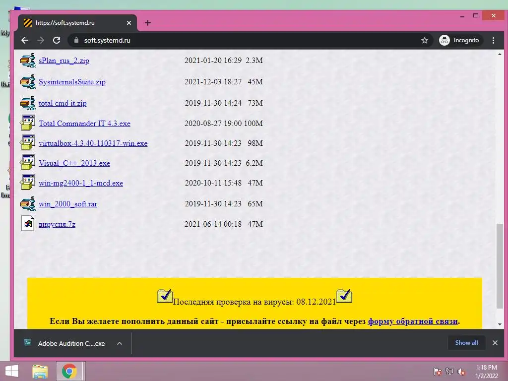Click the scrollbar down arrow
Screen dimensions: 508x381
[500, 324]
